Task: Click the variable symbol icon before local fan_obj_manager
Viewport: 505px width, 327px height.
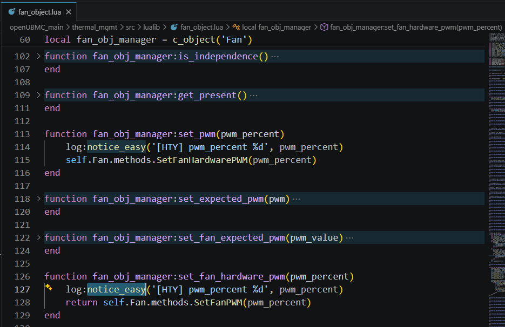Action: [236, 27]
